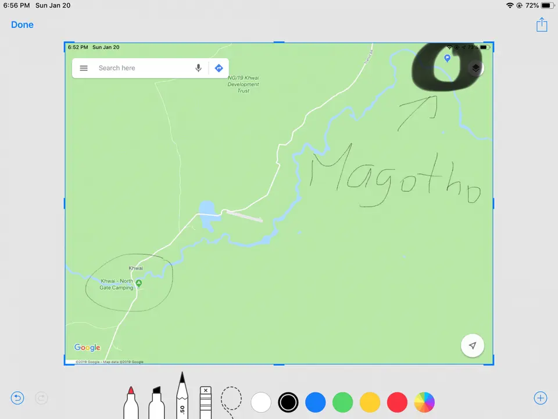Tap NG/19 Khwai Development Trust label
This screenshot has height=419, width=558.
tap(244, 84)
